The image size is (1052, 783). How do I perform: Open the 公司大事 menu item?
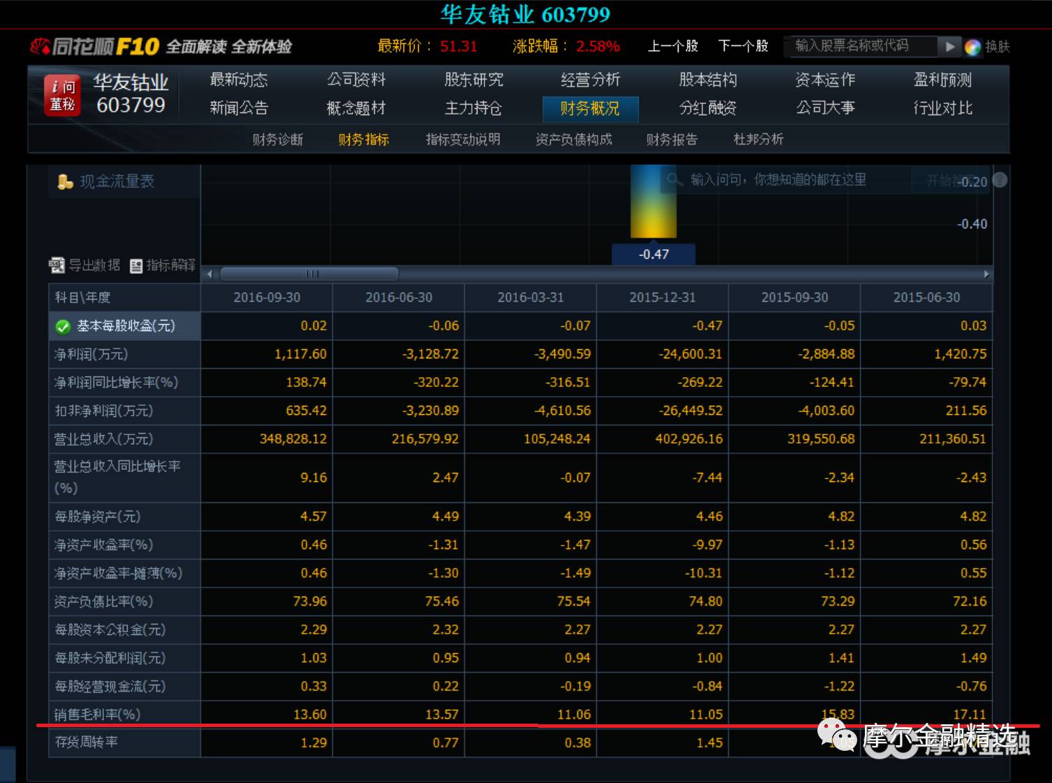(825, 108)
